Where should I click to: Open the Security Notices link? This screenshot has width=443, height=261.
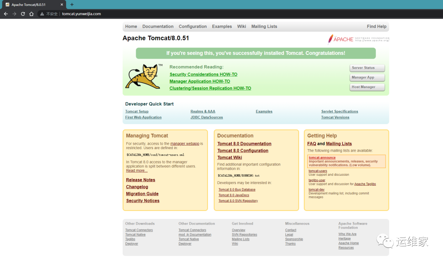point(143,201)
